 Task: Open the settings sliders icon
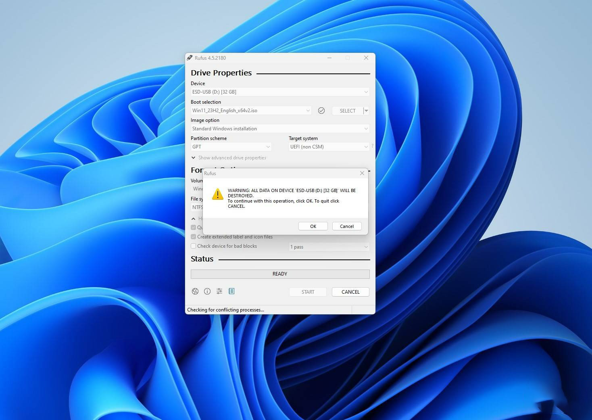[x=219, y=291]
